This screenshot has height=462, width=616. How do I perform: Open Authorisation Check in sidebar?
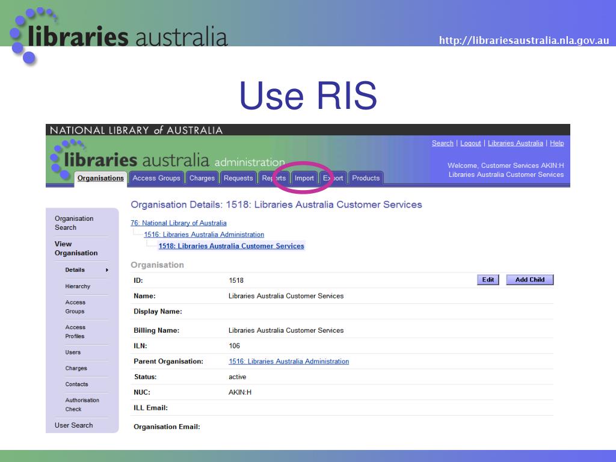[82, 405]
